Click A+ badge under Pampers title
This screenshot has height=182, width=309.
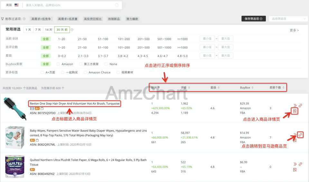(x=32, y=140)
